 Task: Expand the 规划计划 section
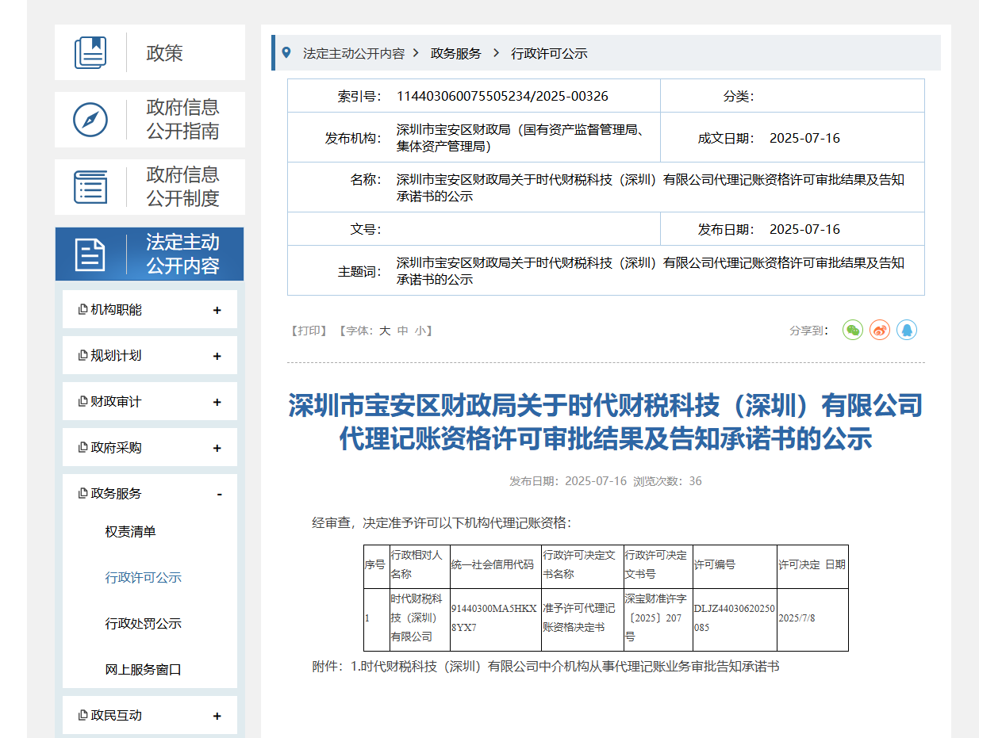coord(216,355)
